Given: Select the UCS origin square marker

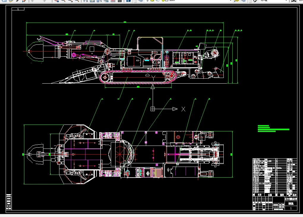Looking at the screenshot, I should [153, 109].
